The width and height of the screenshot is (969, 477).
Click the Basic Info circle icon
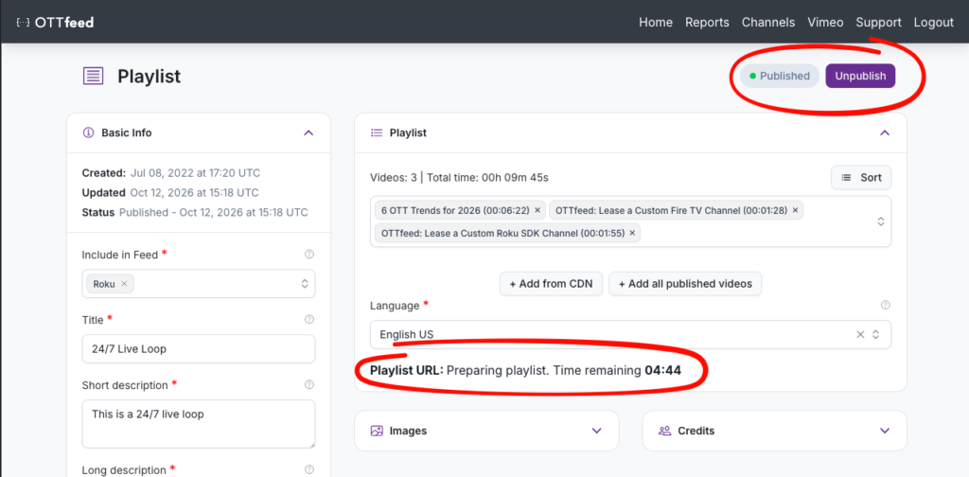(88, 132)
